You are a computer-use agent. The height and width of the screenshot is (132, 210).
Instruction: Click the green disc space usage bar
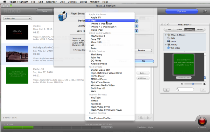pos(18,127)
